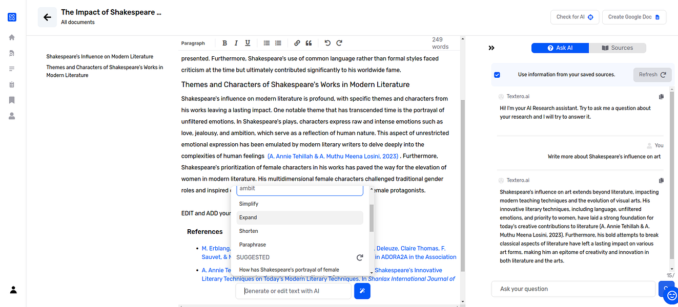Enable 'Use information from your saved sources'

click(497, 74)
